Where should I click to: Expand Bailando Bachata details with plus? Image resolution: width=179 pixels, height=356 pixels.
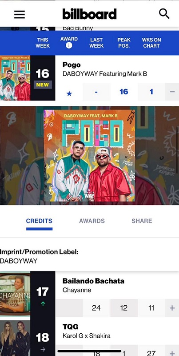coord(172,308)
